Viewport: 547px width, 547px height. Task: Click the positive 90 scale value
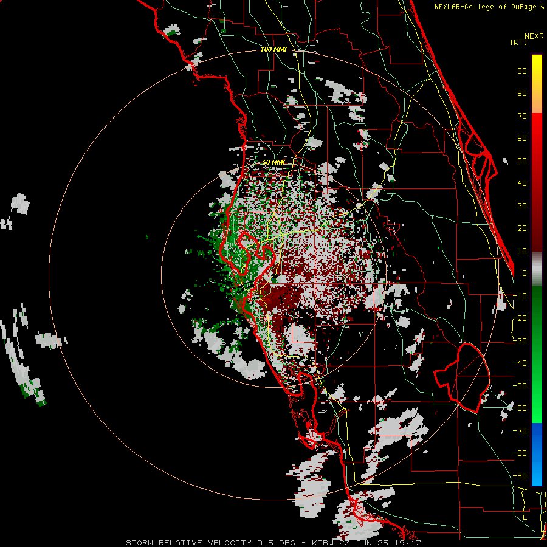point(522,71)
